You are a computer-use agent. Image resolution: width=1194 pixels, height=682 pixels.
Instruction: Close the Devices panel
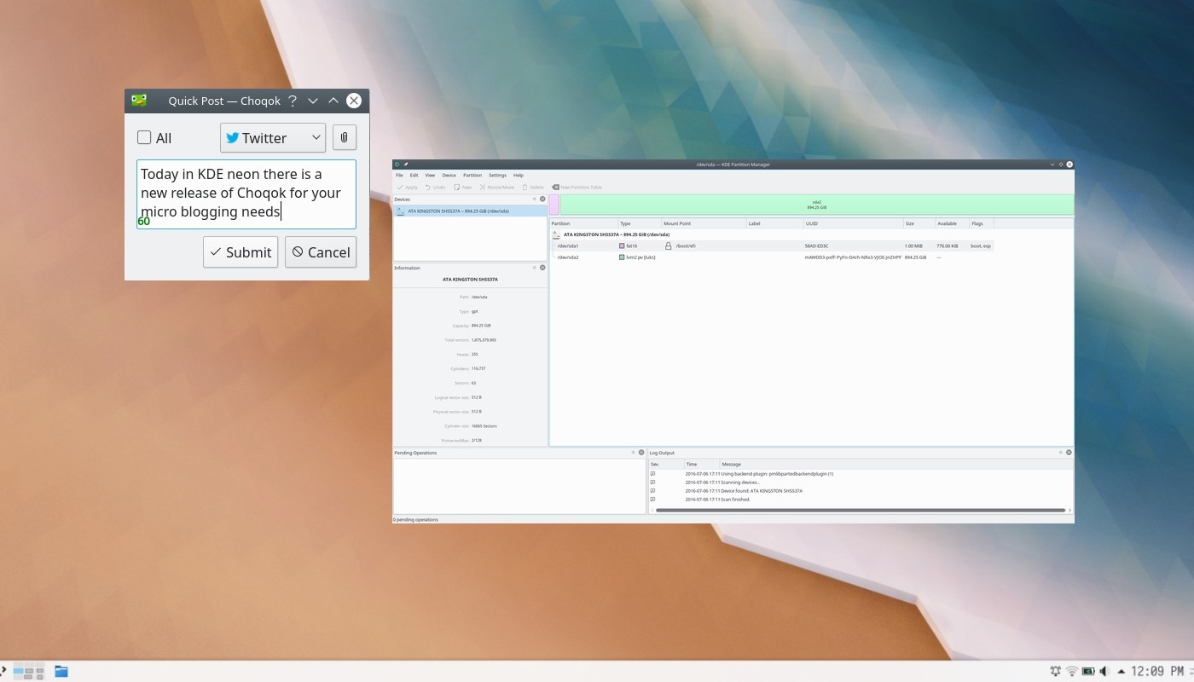542,199
